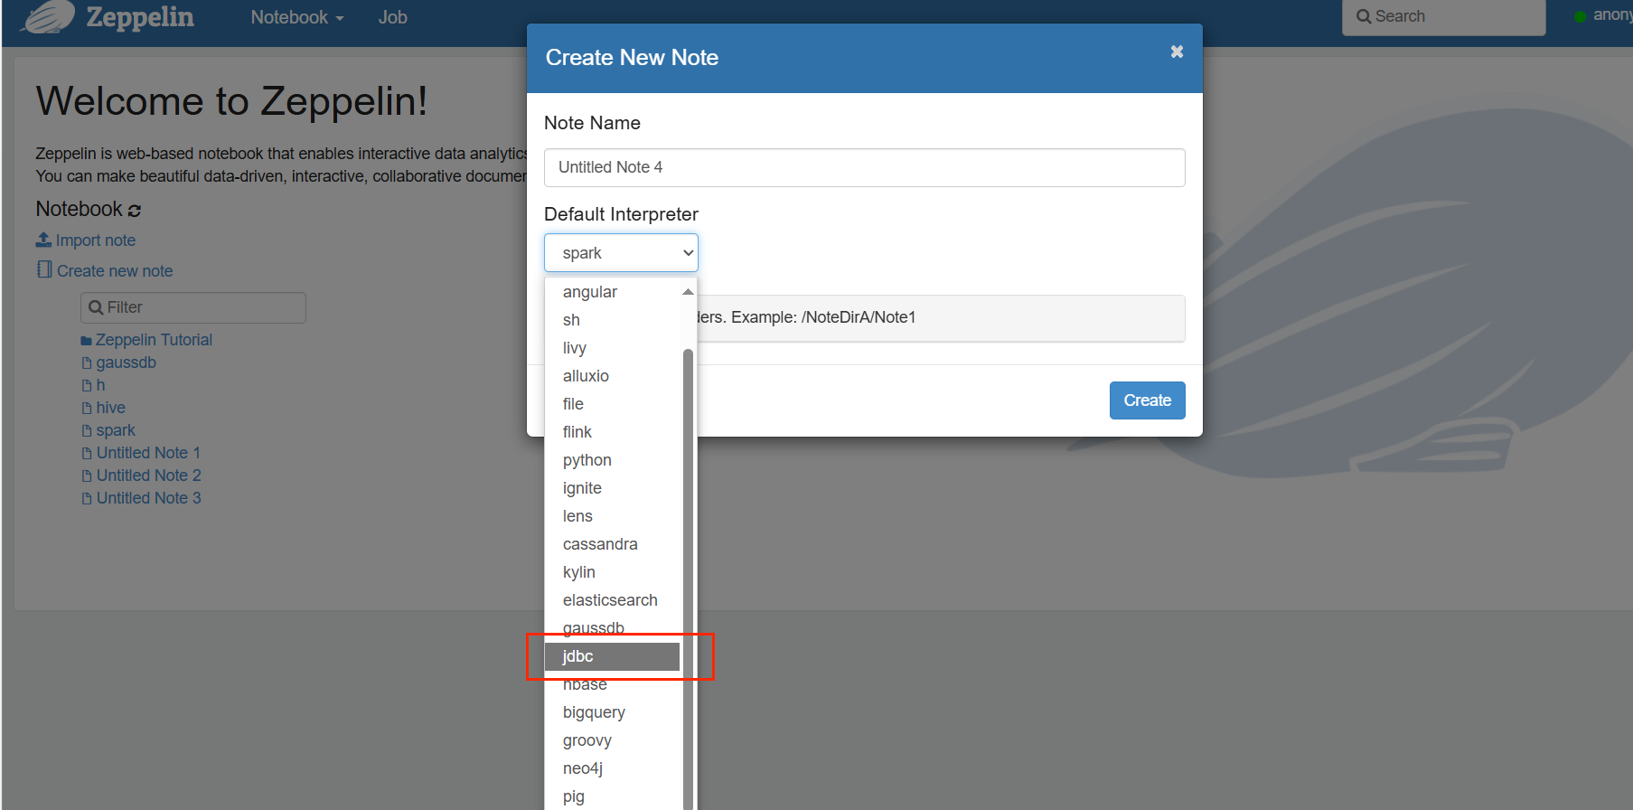The height and width of the screenshot is (810, 1633).
Task: Open the gaussdb note
Action: [x=127, y=363]
